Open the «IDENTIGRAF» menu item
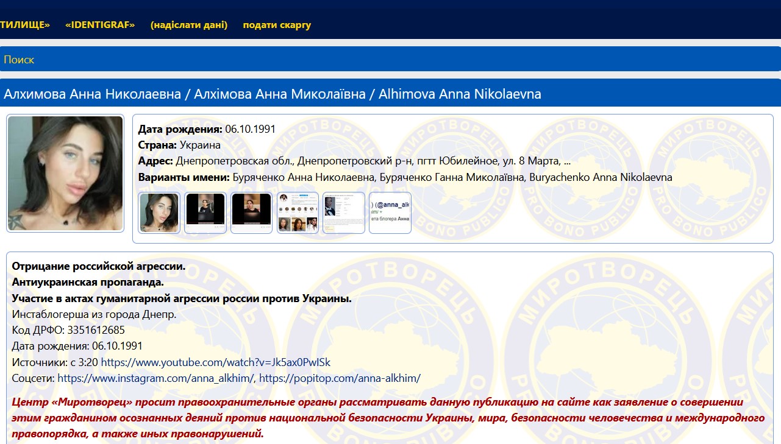The width and height of the screenshot is (781, 444). tap(100, 25)
